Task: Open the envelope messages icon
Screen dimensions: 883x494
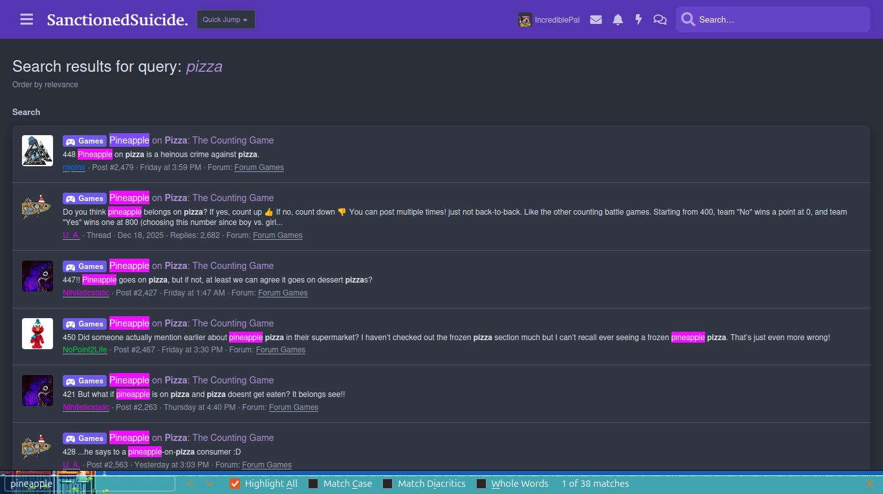Action: (596, 19)
